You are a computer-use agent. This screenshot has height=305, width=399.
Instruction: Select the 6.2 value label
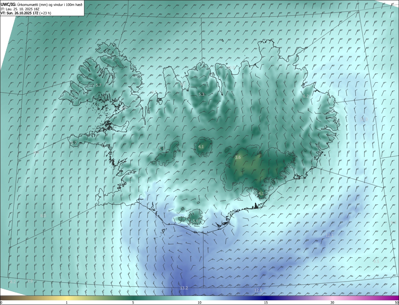(x=306, y=96)
